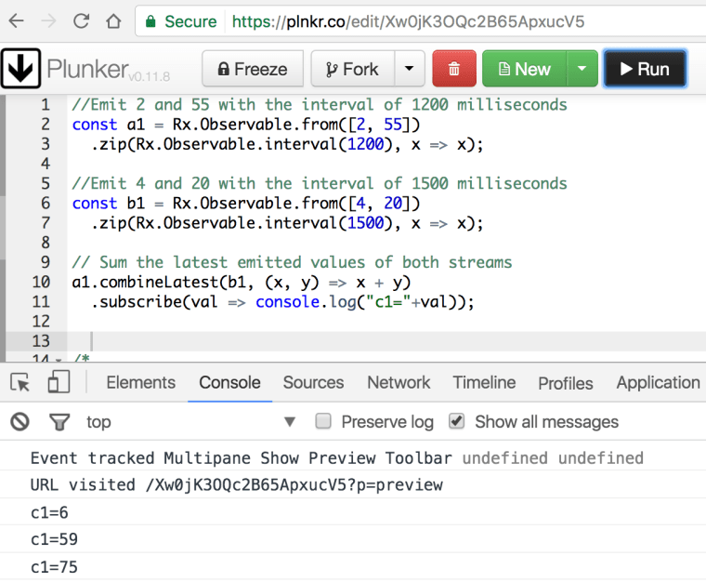Uncheck Show all messages checkbox

[x=456, y=421]
